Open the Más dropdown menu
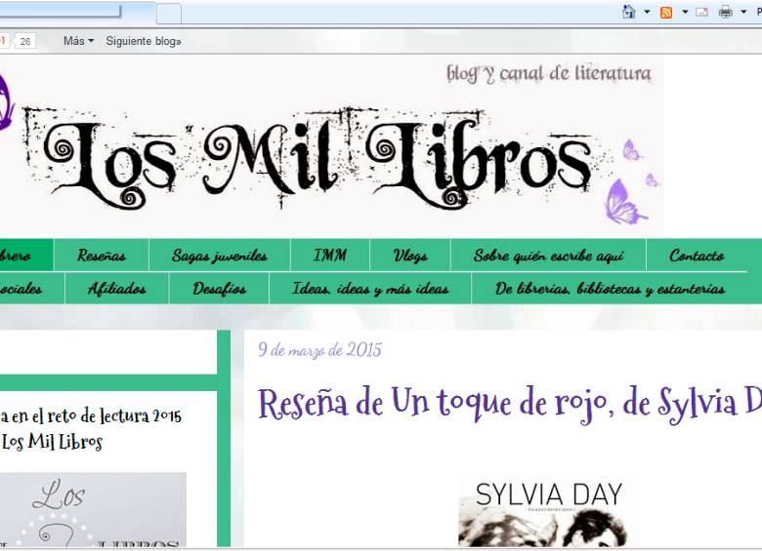 pyautogui.click(x=78, y=41)
